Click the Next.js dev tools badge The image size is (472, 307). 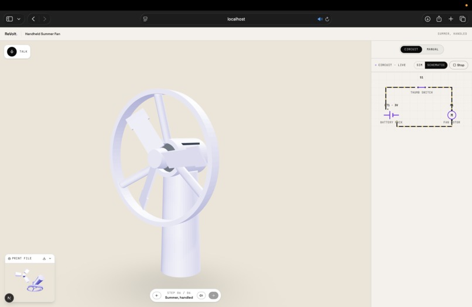(9, 298)
